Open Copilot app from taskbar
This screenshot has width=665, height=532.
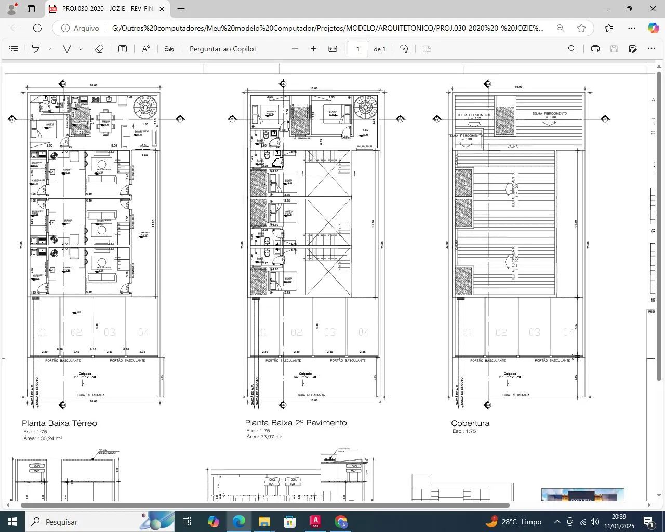[x=213, y=522]
